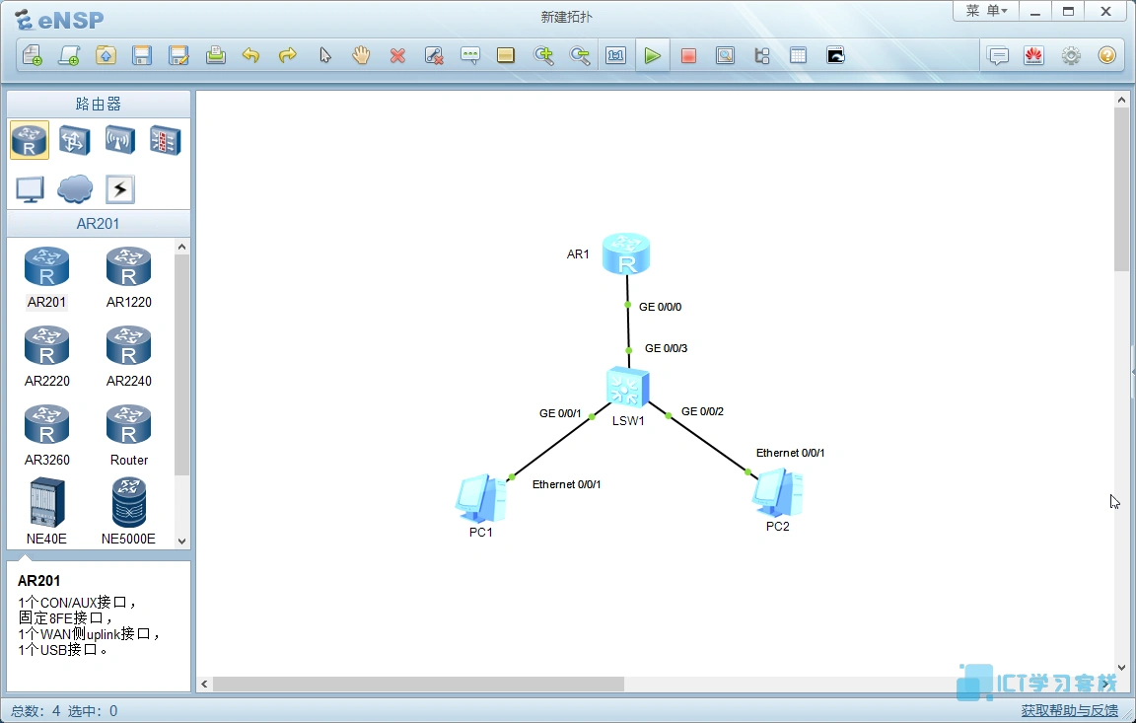Click the canvas horizontal scrollbar thumb
Viewport: 1136px width, 723px height.
(418, 684)
